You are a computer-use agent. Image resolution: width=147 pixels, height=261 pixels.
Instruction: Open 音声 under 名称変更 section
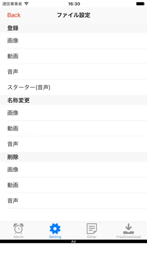click(73, 144)
